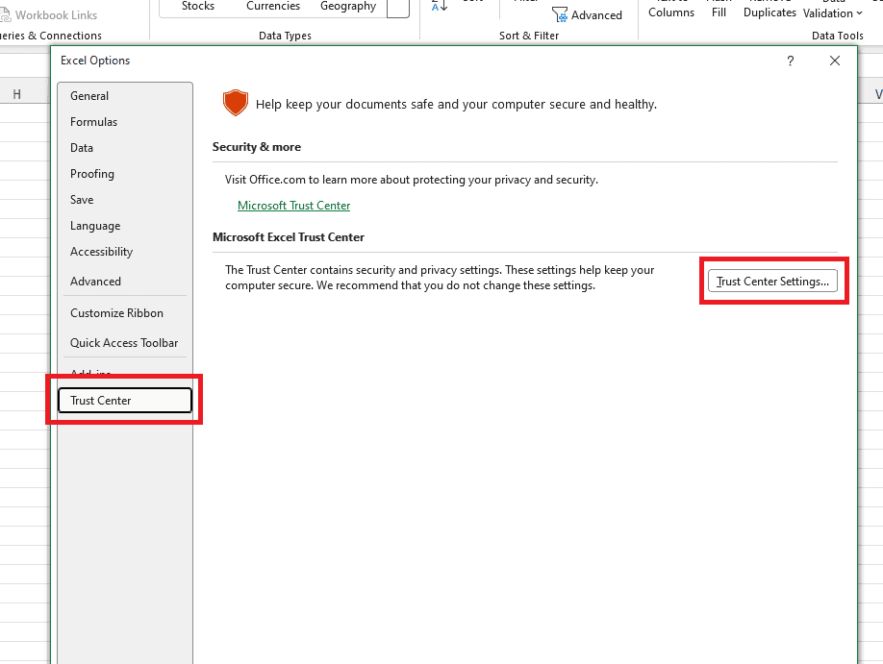Open Excel Options help question mark
Image resolution: width=883 pixels, height=664 pixels.
pyautogui.click(x=790, y=61)
